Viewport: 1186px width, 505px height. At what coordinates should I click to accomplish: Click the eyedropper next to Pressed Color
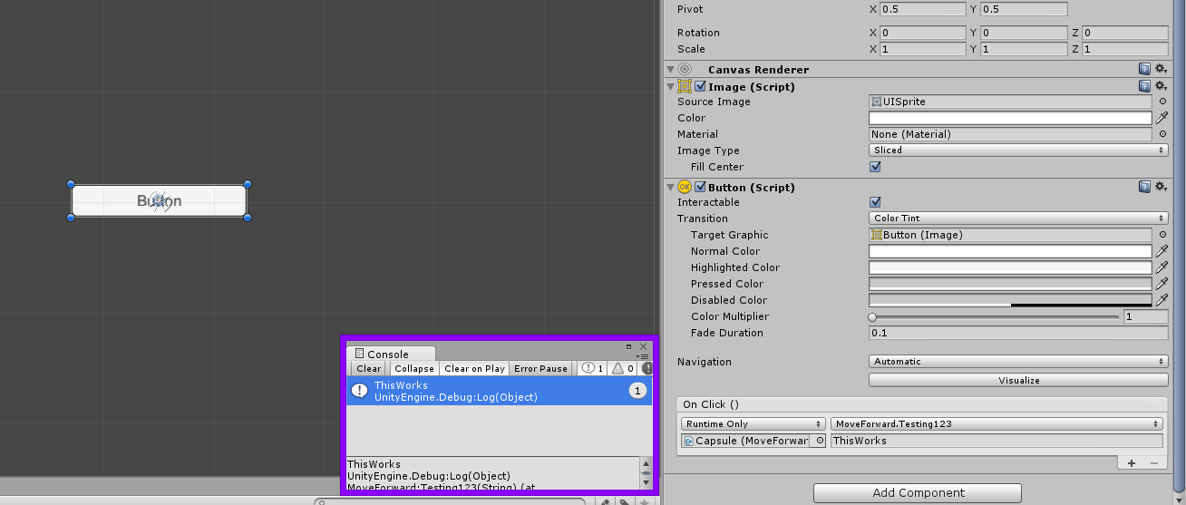click(x=1162, y=284)
